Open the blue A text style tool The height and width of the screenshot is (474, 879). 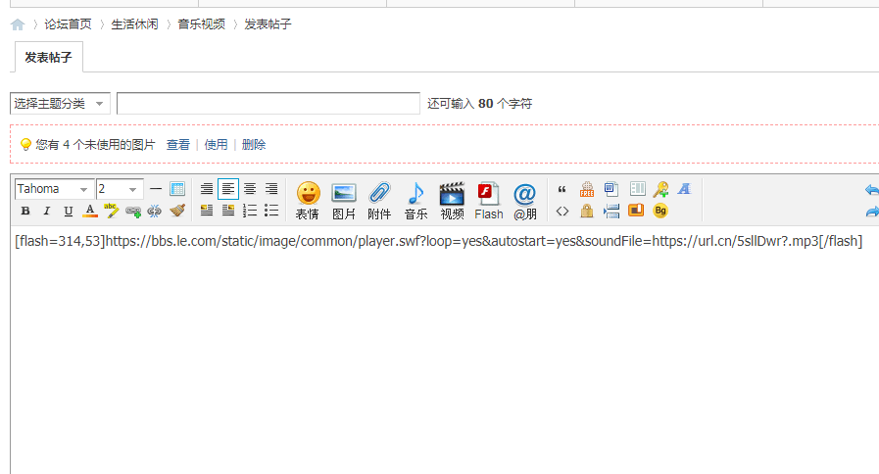coord(684,189)
